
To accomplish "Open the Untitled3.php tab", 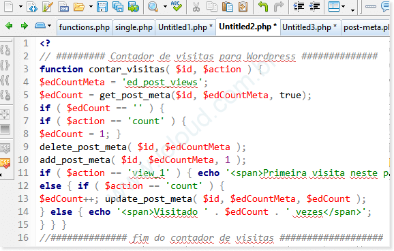I will click(309, 27).
